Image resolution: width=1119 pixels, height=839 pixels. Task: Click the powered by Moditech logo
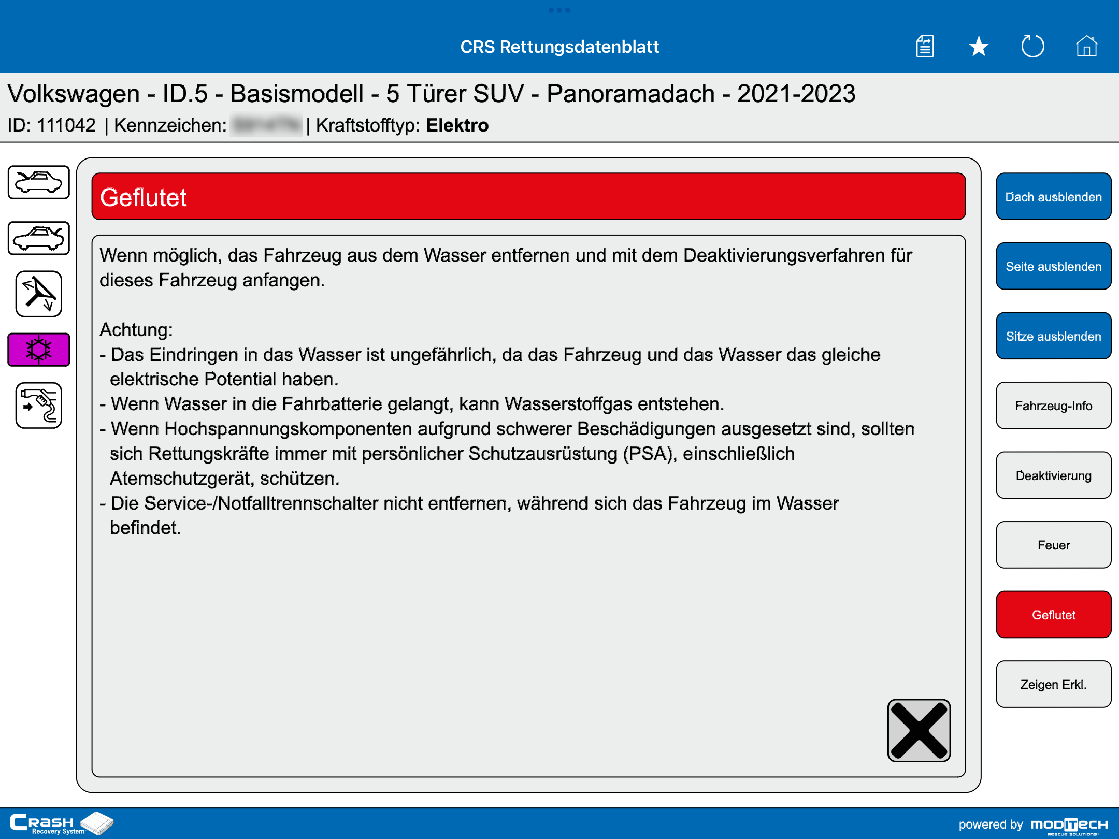pyautogui.click(x=1033, y=825)
